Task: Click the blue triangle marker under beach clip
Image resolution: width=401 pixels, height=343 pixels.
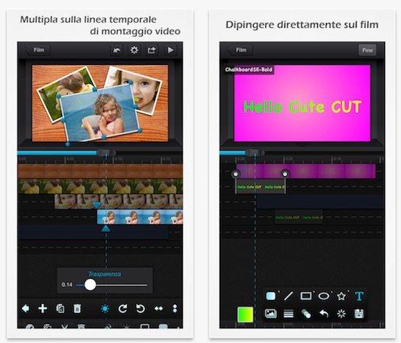Action: point(106,228)
